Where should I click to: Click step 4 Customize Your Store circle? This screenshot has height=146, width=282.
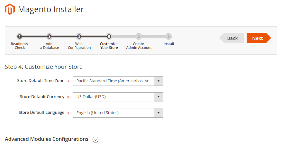pyautogui.click(x=109, y=36)
